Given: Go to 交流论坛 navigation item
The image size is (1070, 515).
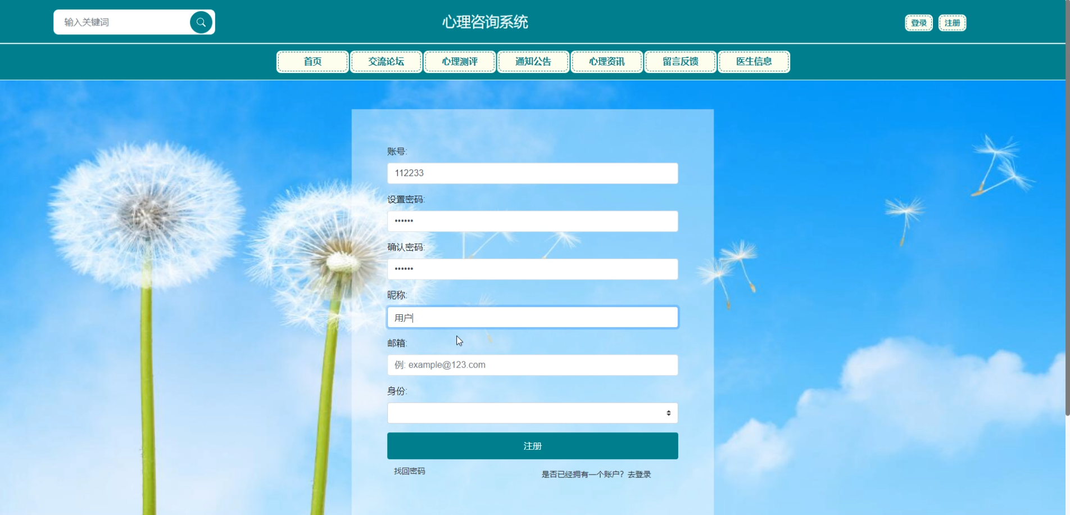Looking at the screenshot, I should [386, 62].
